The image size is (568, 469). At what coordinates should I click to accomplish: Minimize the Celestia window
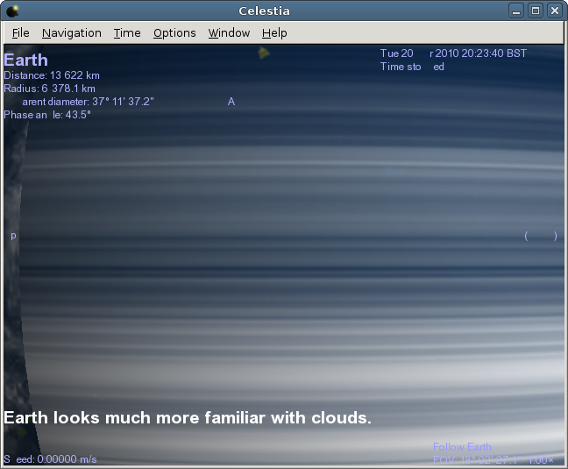[518, 11]
